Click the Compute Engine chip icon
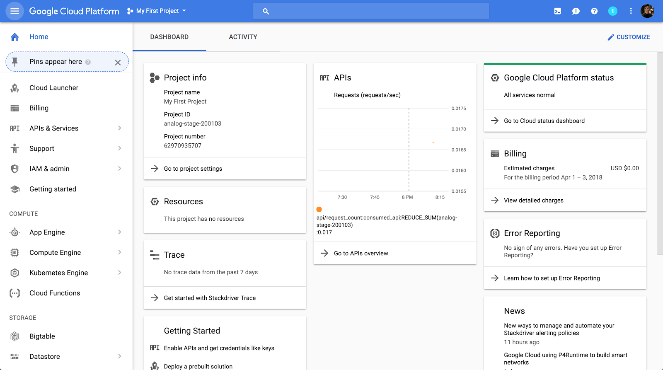The image size is (663, 370). click(15, 253)
